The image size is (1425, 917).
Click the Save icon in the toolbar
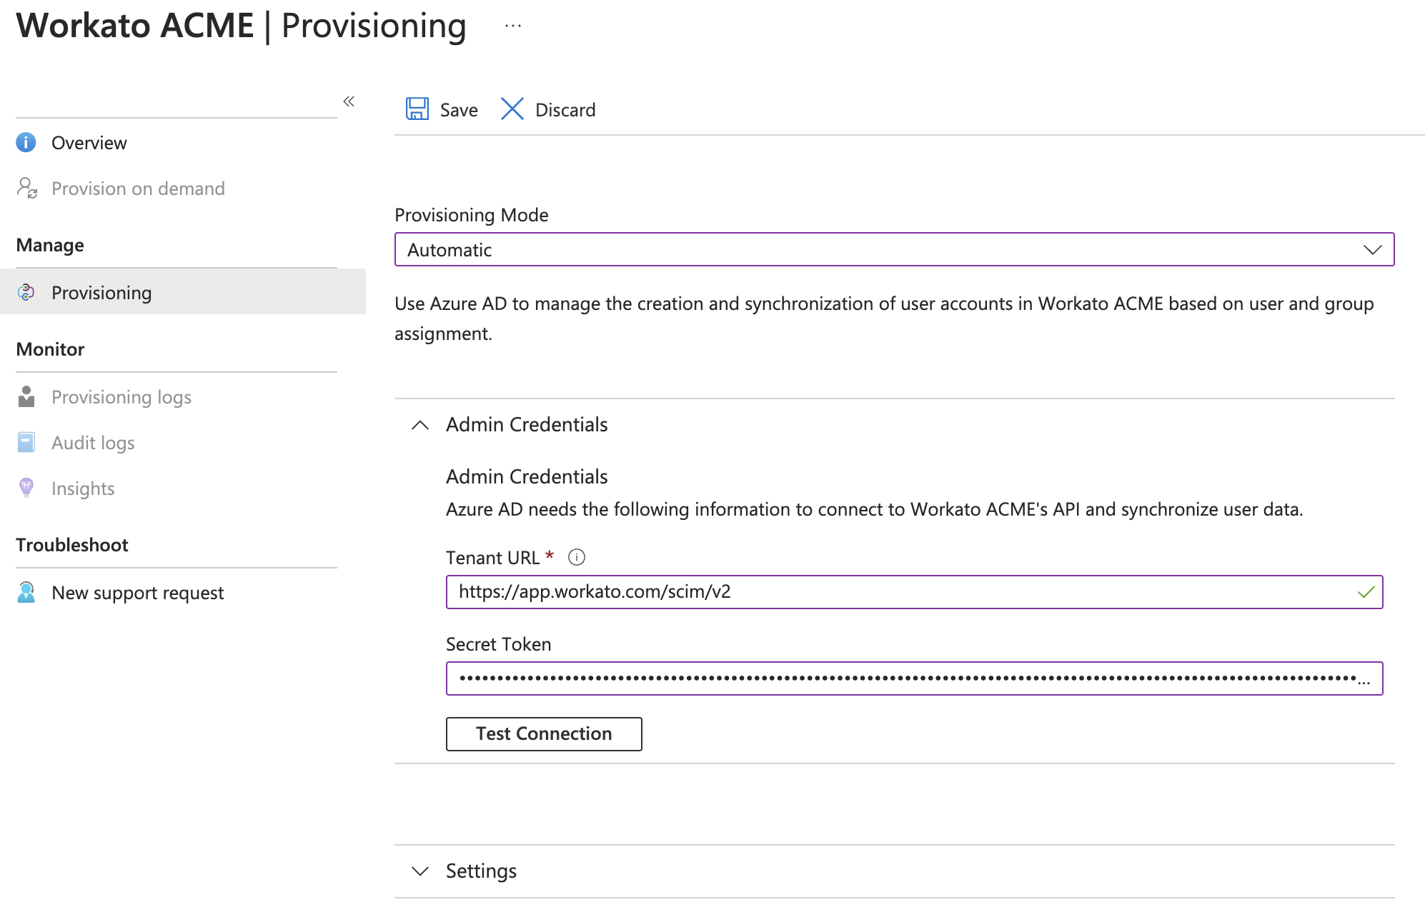point(418,109)
